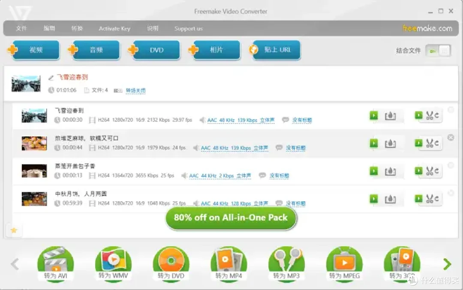This screenshot has width=463, height=290.
Task: Click the 80% off on All-in-One Pack banner
Action: pyautogui.click(x=231, y=218)
